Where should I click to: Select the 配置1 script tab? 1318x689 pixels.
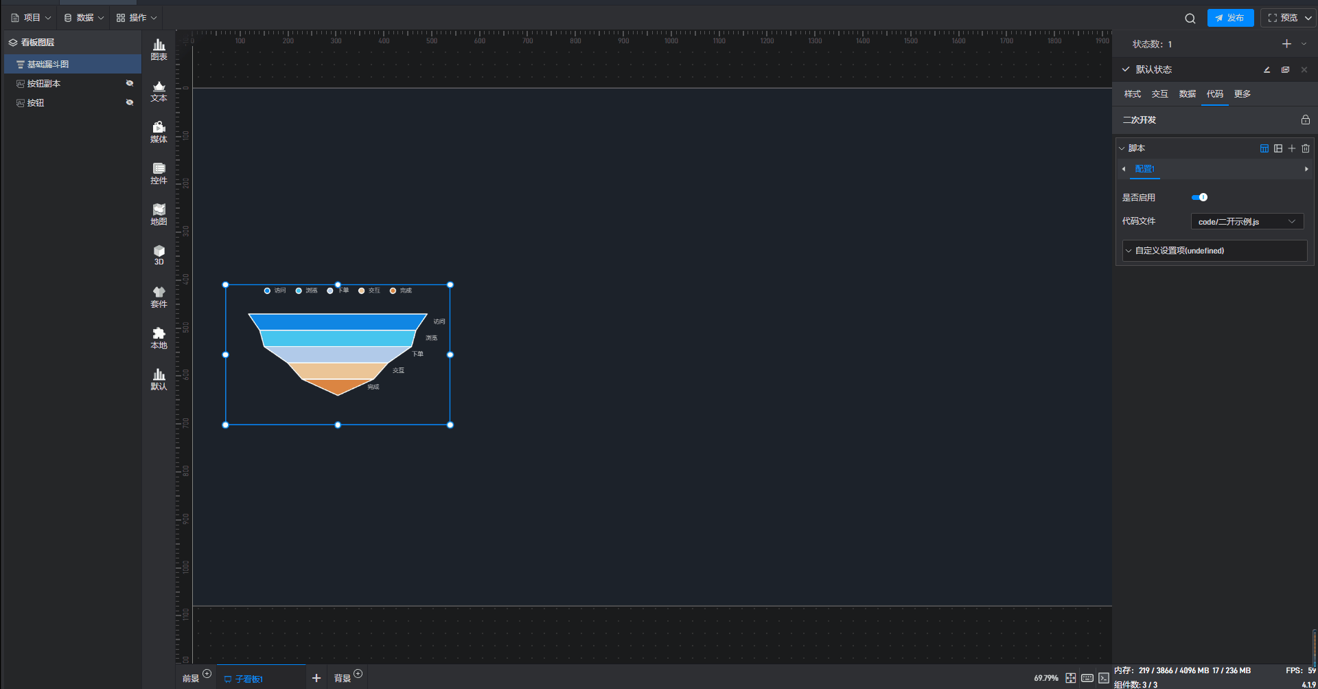(x=1144, y=169)
